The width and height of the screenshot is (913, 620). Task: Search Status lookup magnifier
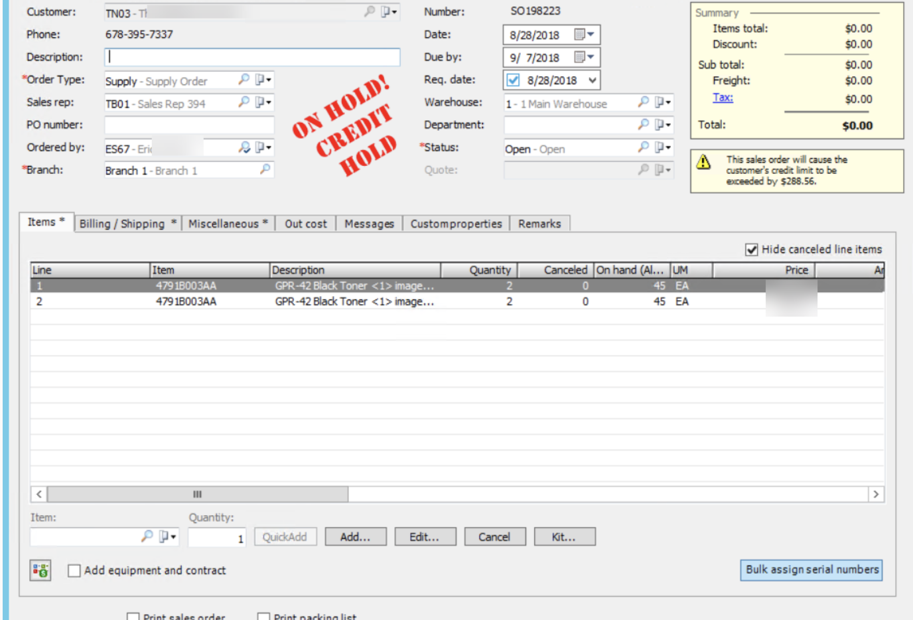[643, 147]
